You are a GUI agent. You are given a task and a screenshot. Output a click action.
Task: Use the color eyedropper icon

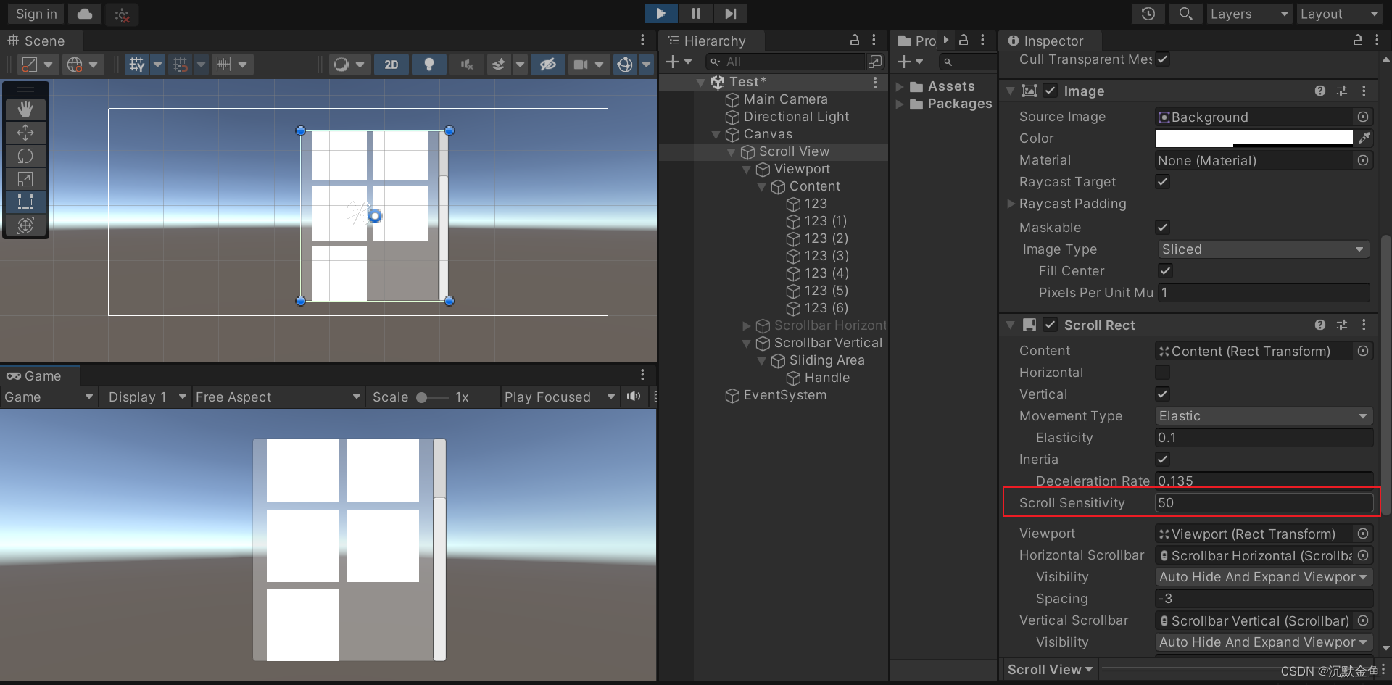pyautogui.click(x=1364, y=138)
